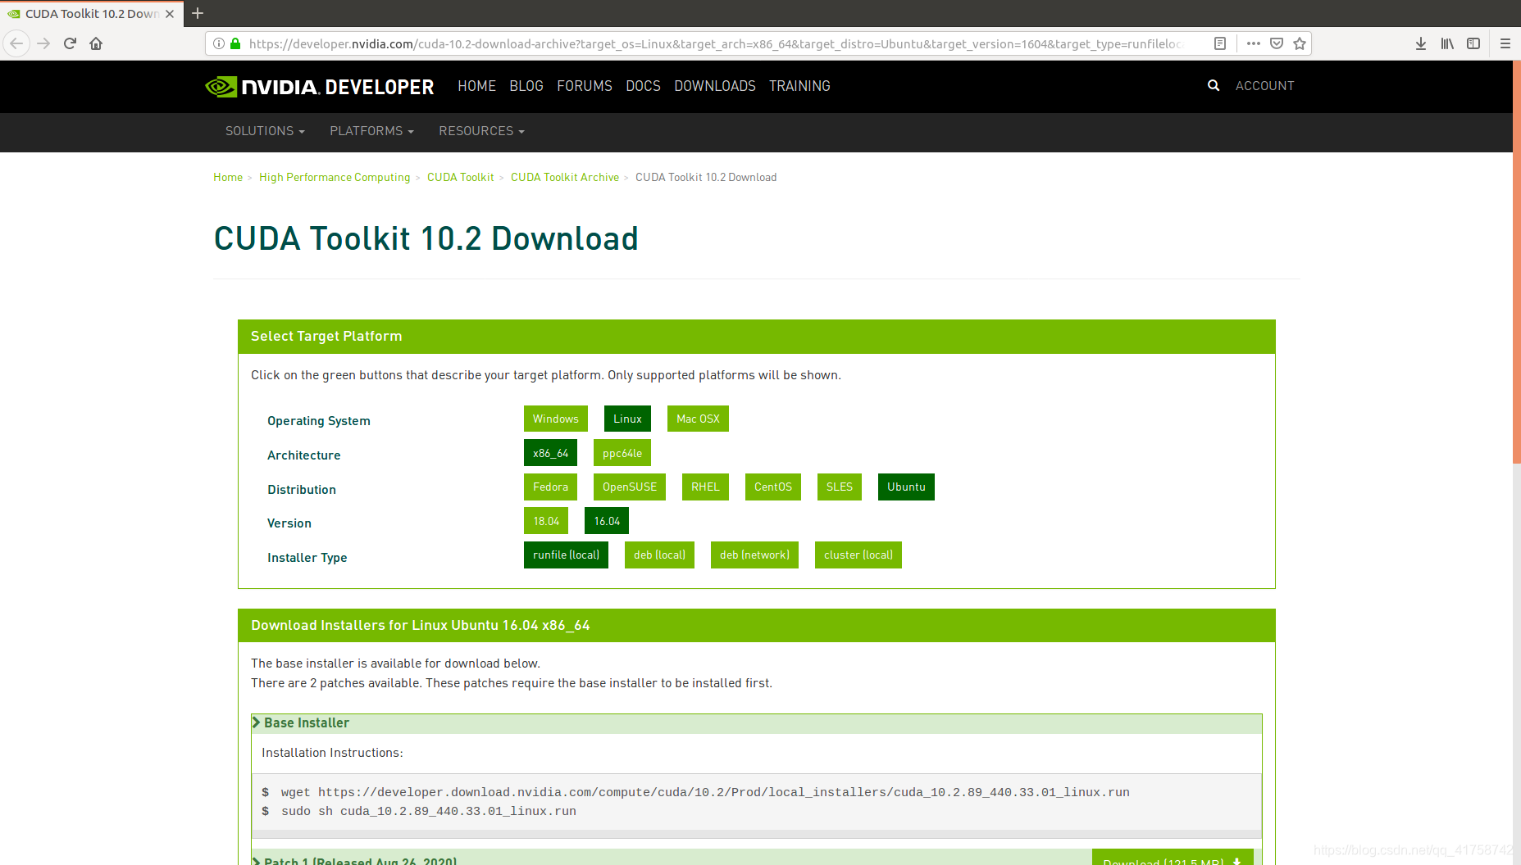
Task: Choose x86_64 architecture
Action: [550, 453]
